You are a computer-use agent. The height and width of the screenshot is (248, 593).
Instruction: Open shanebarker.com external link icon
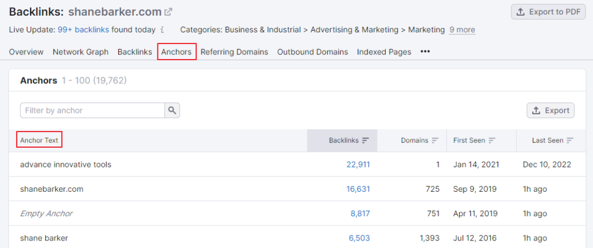click(x=169, y=12)
